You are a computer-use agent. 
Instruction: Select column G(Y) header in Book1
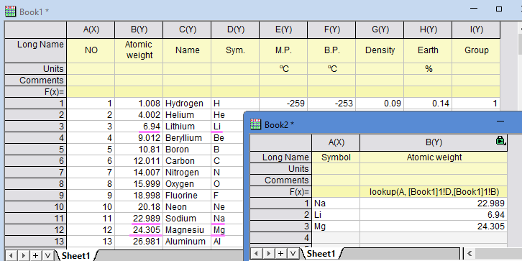(x=380, y=30)
